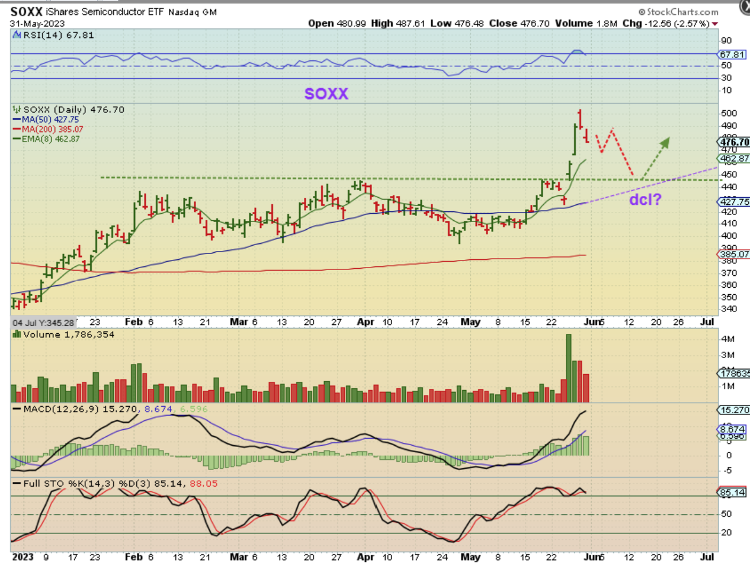This screenshot has width=750, height=563.
Task: Click the 427.75 tag on right axis
Action: click(x=733, y=201)
